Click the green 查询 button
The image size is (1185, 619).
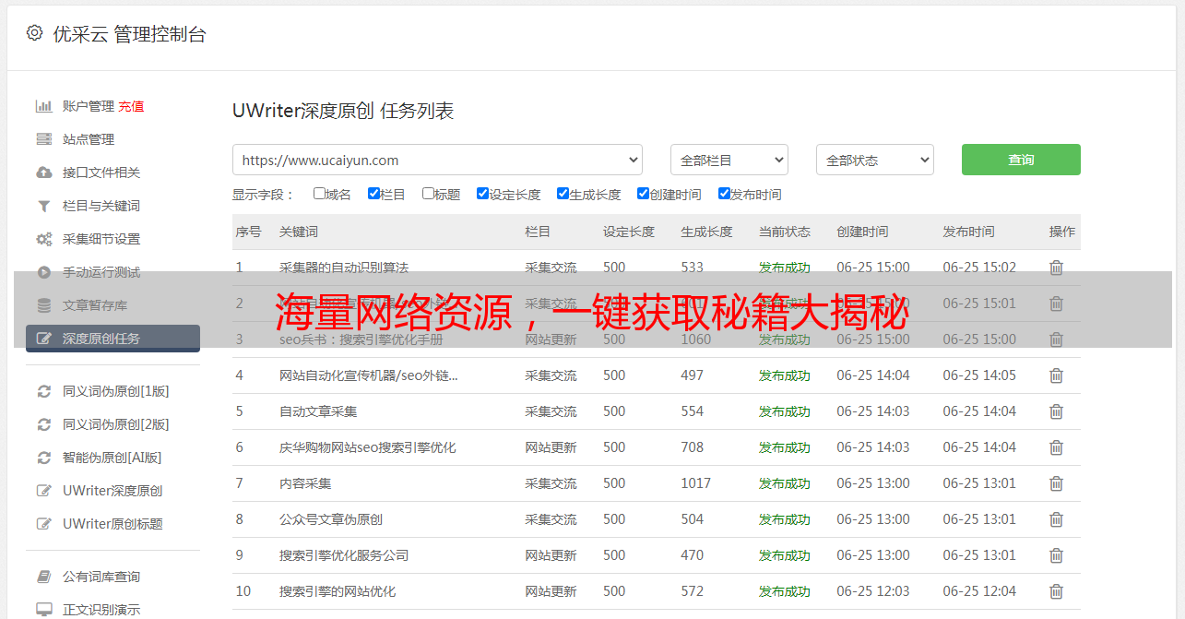point(1021,160)
